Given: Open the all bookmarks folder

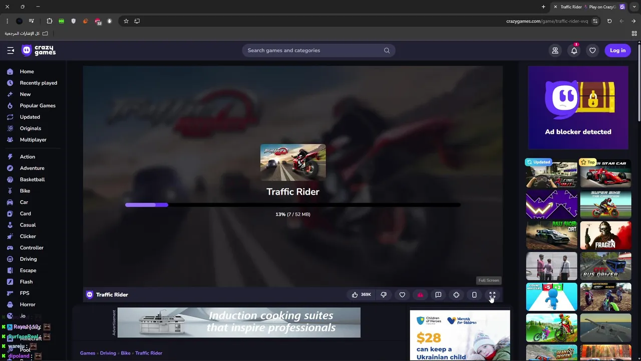Looking at the screenshot, I should (26, 34).
